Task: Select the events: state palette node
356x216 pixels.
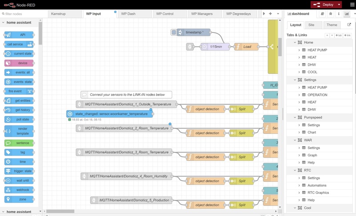Action: 19,82
